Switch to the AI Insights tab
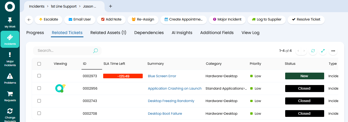348x122 pixels. click(182, 33)
